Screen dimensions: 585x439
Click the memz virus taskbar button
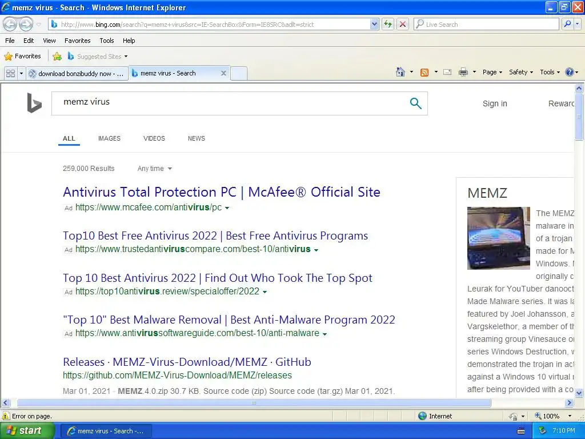pos(106,431)
